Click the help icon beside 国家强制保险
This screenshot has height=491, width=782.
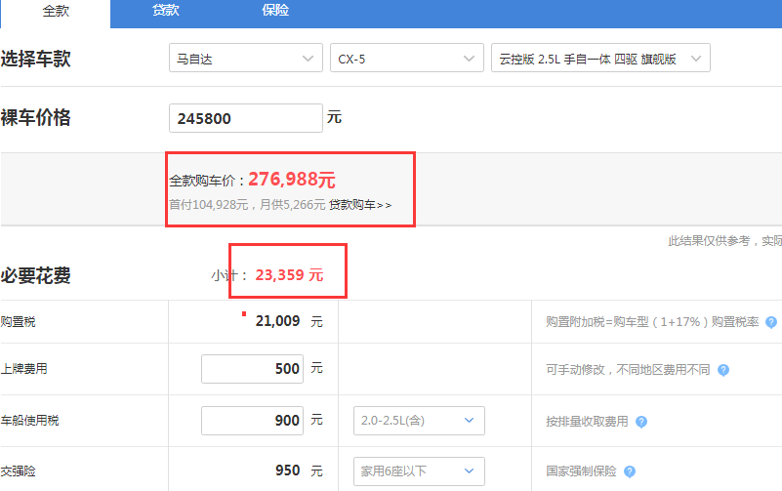tap(630, 471)
